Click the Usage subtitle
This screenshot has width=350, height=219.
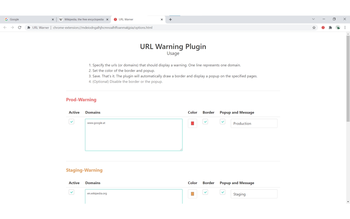point(173,53)
